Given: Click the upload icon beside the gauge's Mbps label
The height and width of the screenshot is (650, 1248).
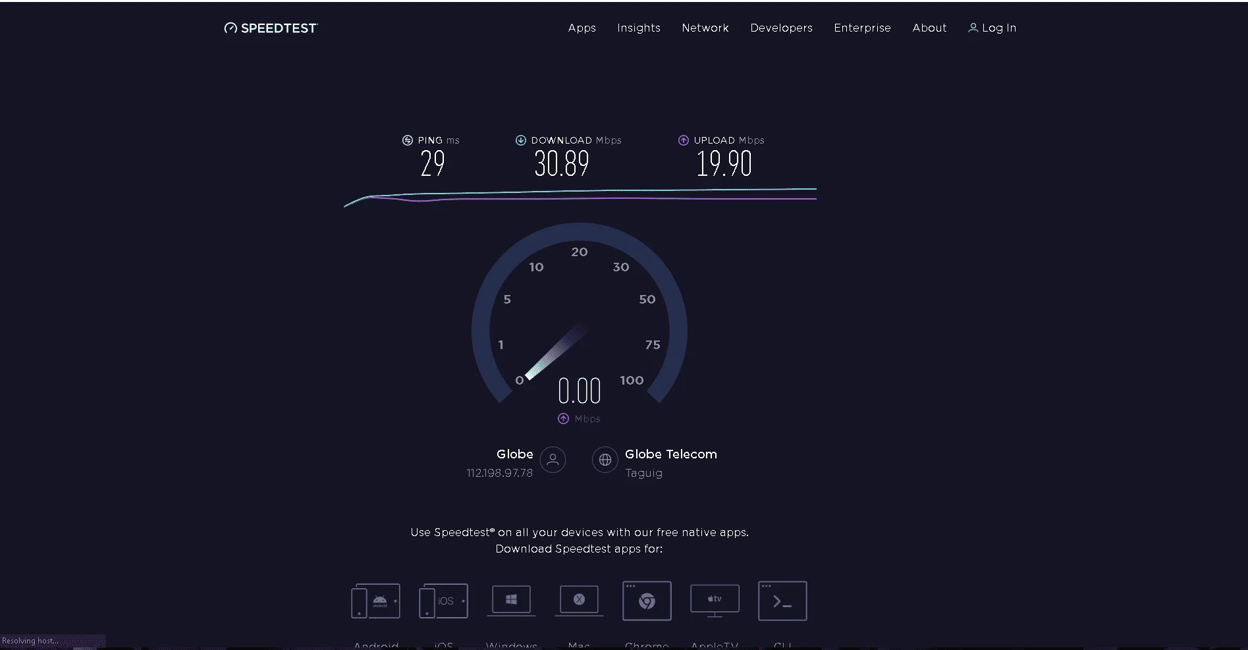Looking at the screenshot, I should pos(563,419).
